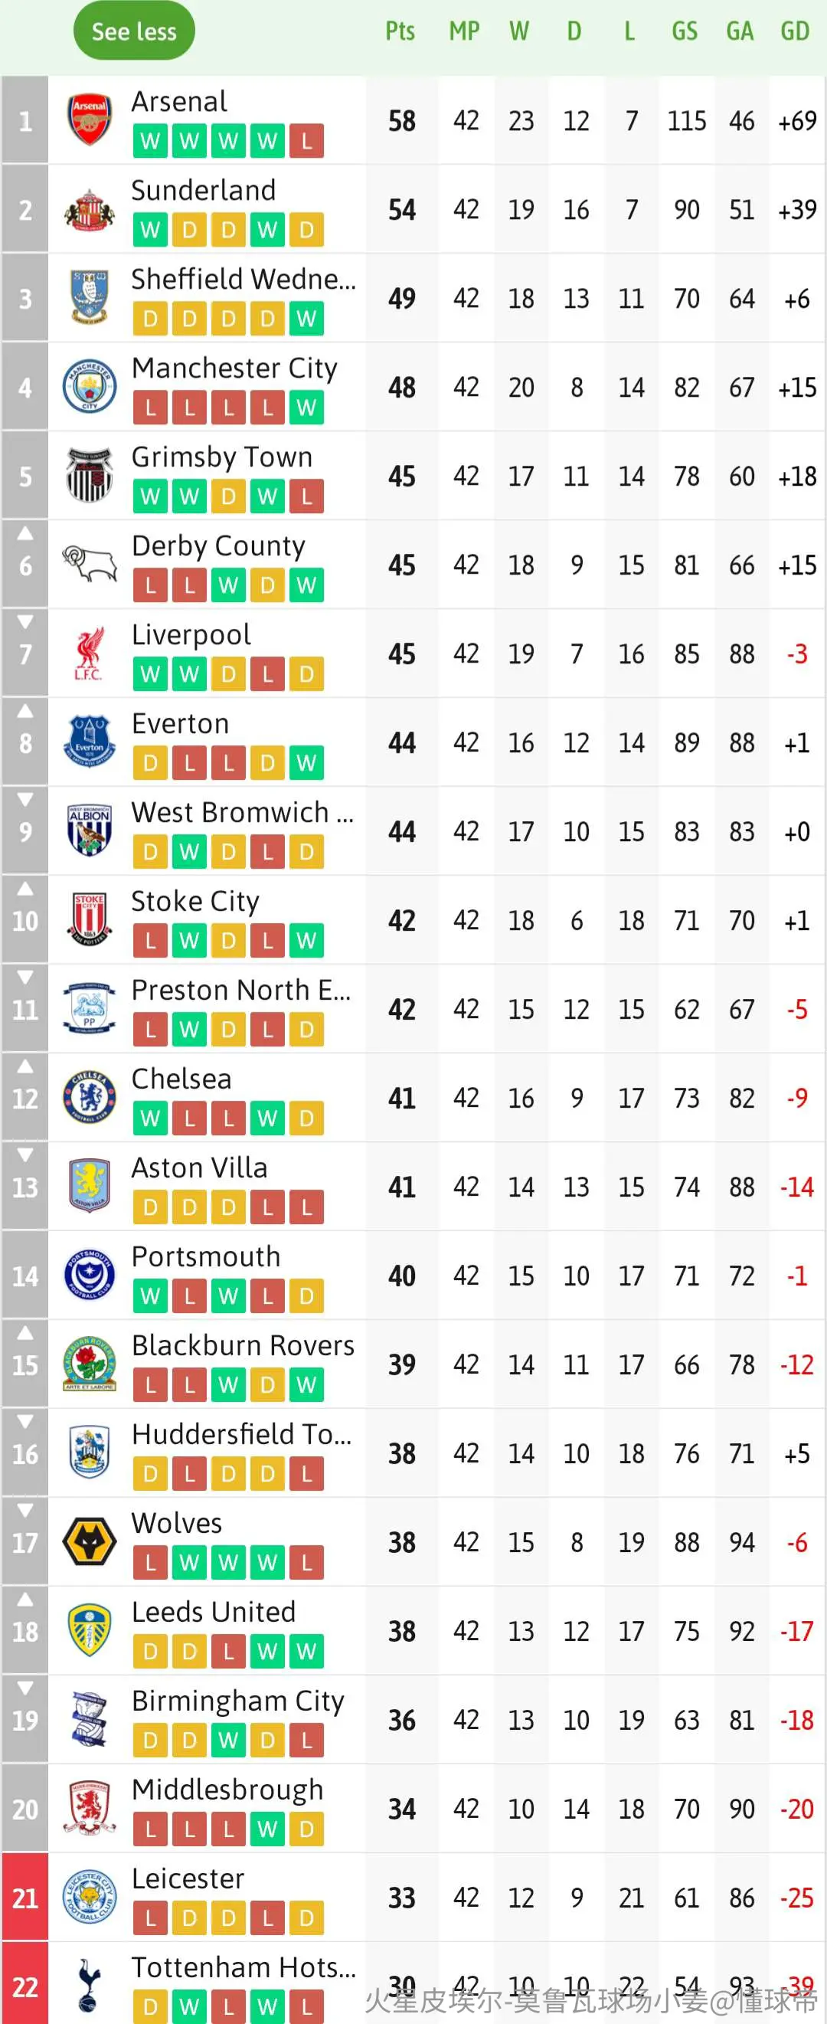
Task: Click the rank 21 relegation position cell
Action: point(25,1898)
